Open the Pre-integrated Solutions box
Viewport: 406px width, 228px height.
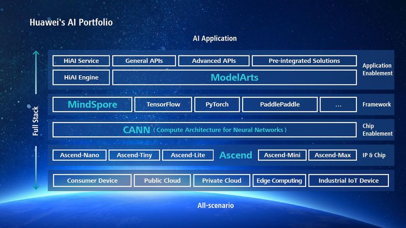click(304, 61)
